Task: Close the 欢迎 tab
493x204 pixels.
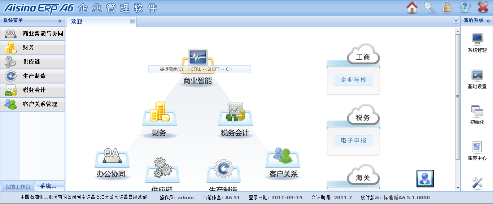Action: (132, 21)
